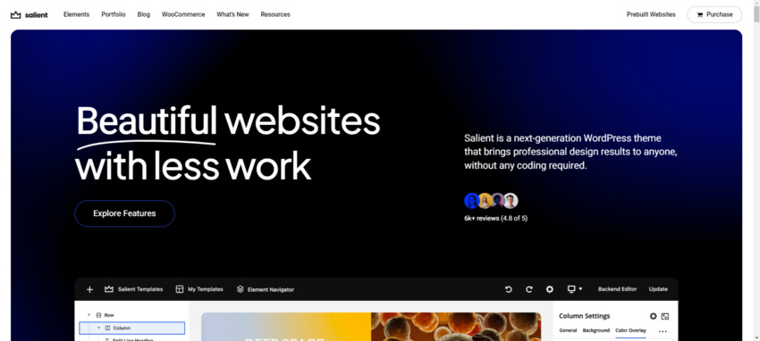This screenshot has width=760, height=341.
Task: Click the undo icon
Action: [509, 289]
